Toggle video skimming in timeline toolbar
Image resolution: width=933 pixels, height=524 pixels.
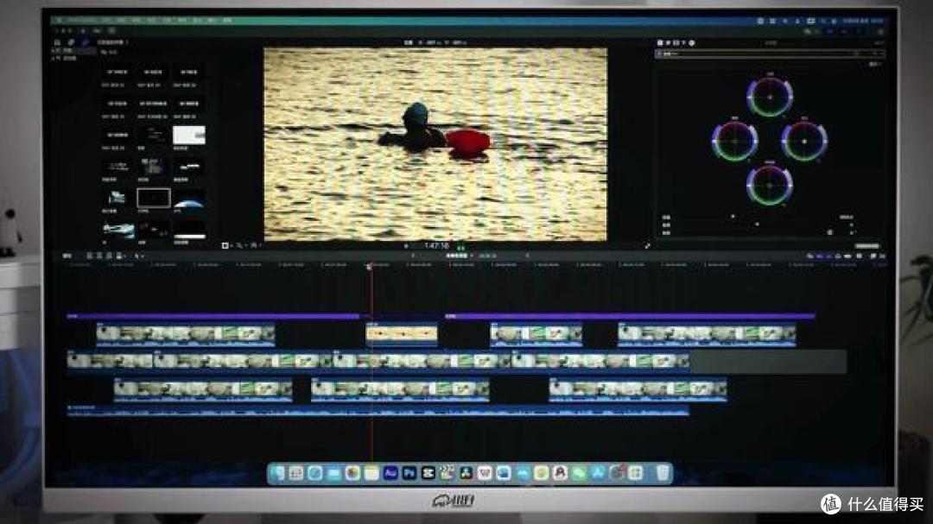(819, 256)
